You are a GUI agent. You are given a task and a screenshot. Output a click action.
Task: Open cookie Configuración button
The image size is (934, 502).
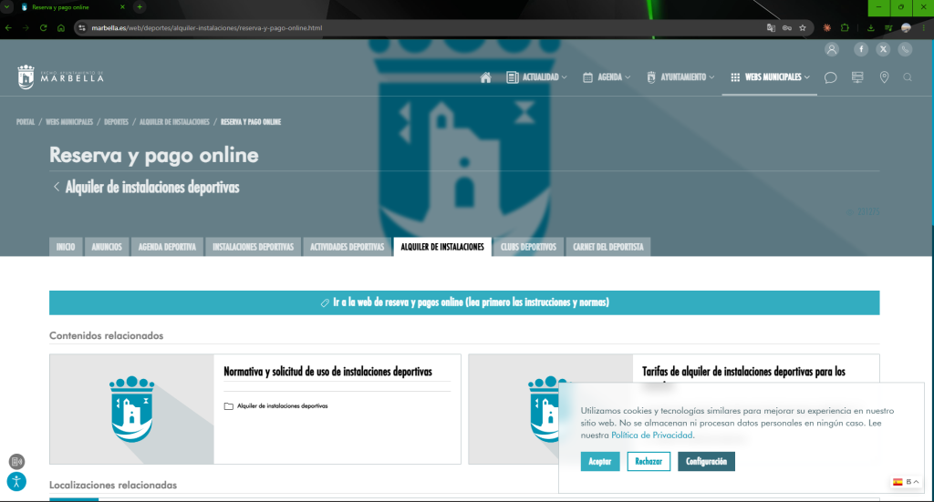tap(706, 462)
